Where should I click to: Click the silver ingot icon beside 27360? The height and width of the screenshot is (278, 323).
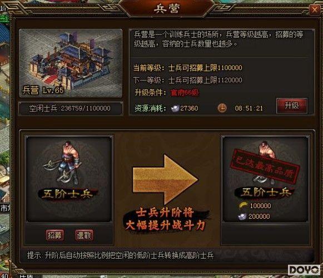tap(175, 108)
